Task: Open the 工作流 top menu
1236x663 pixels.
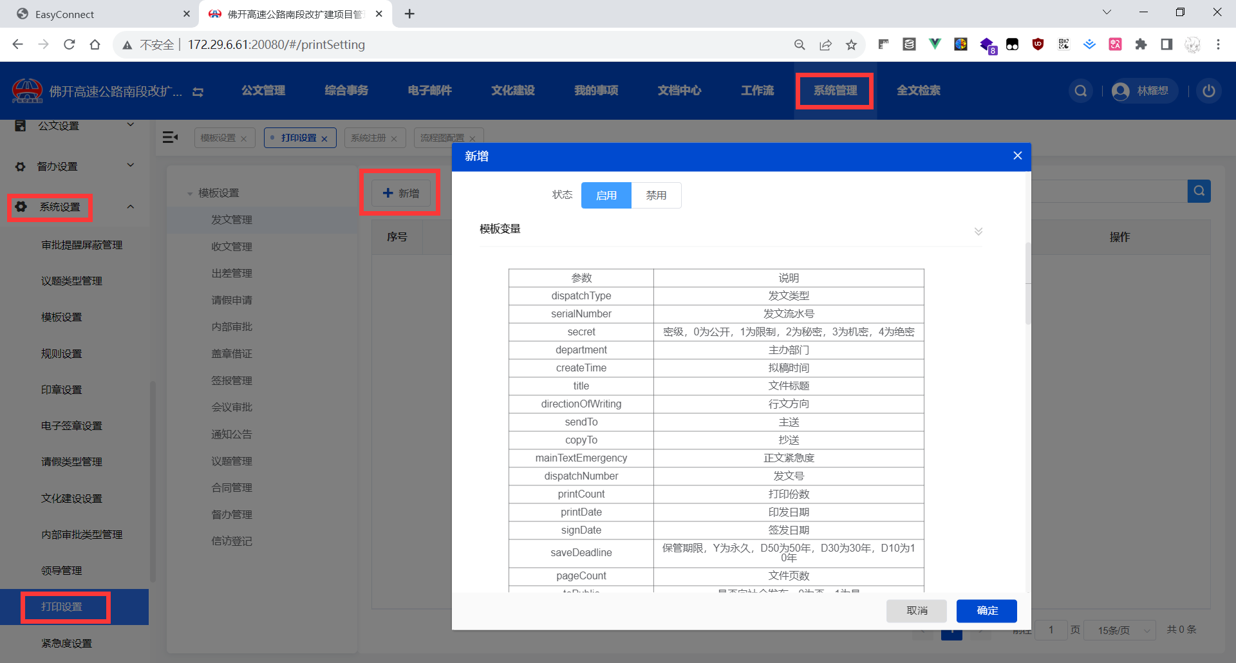Action: click(x=758, y=91)
